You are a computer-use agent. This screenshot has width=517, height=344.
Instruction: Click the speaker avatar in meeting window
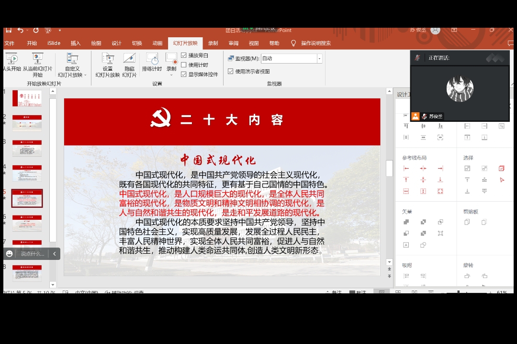460,88
